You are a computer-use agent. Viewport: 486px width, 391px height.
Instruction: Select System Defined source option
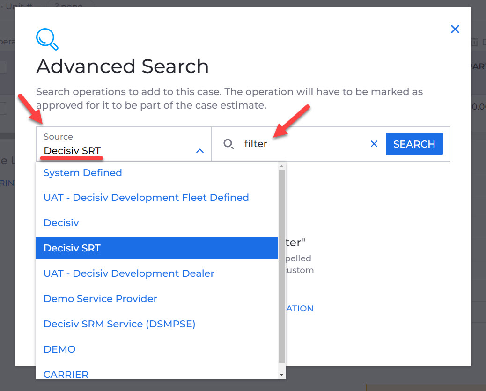point(156,173)
